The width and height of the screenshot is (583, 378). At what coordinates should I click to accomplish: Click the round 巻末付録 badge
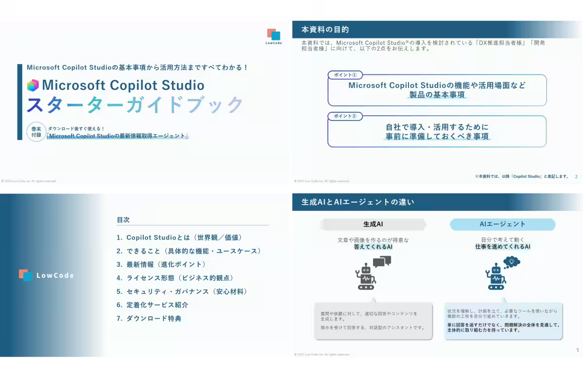coord(36,132)
